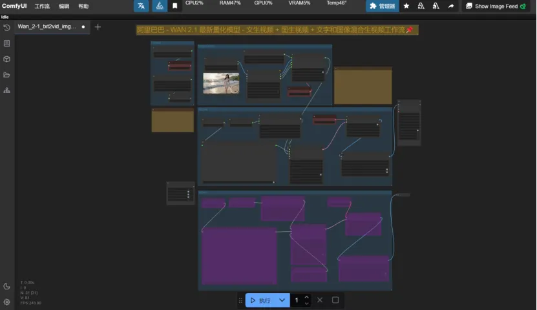
Task: Grab the run toolbar drag handle
Action: click(x=240, y=300)
